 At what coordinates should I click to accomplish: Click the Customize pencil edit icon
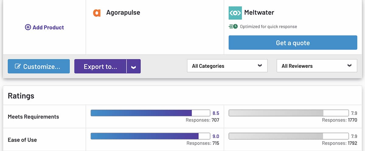pyautogui.click(x=18, y=67)
